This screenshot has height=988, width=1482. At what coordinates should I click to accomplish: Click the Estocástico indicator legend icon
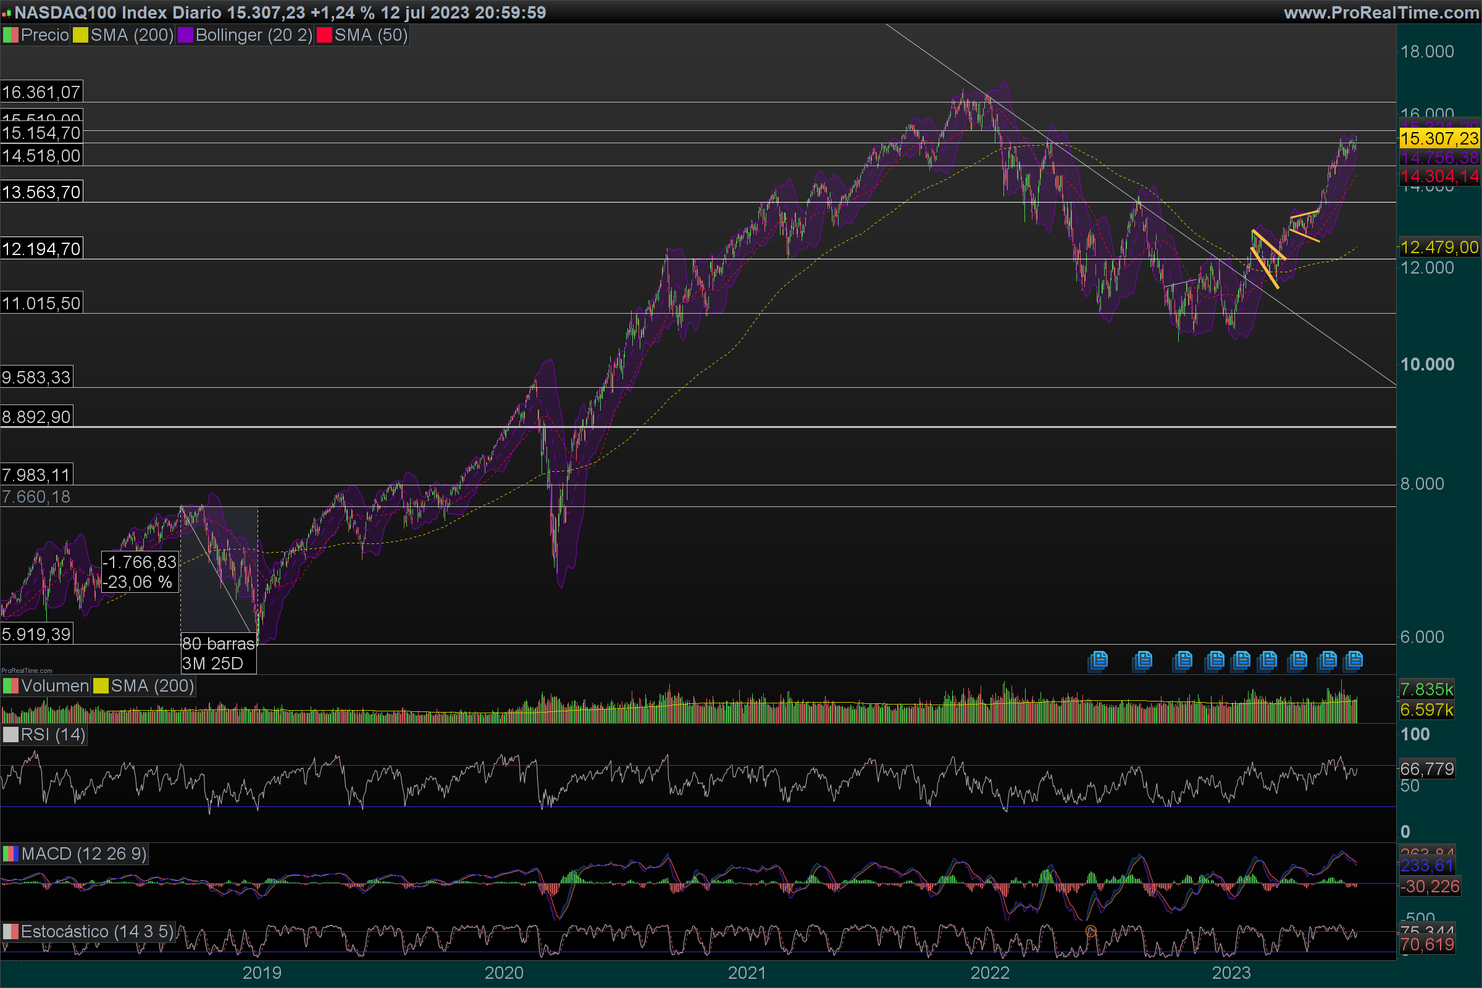pyautogui.click(x=10, y=932)
